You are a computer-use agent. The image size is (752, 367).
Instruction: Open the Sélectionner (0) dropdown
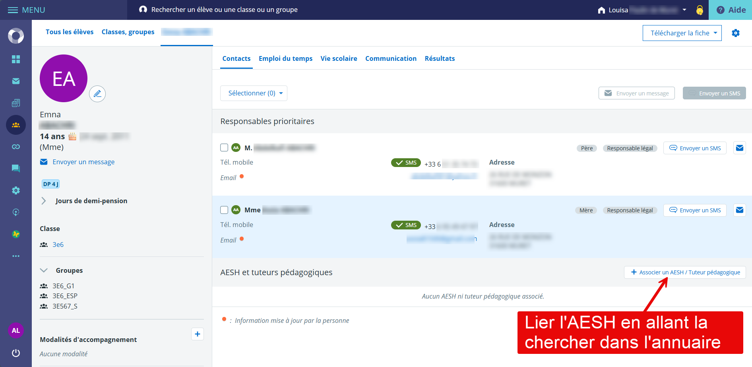click(x=254, y=93)
